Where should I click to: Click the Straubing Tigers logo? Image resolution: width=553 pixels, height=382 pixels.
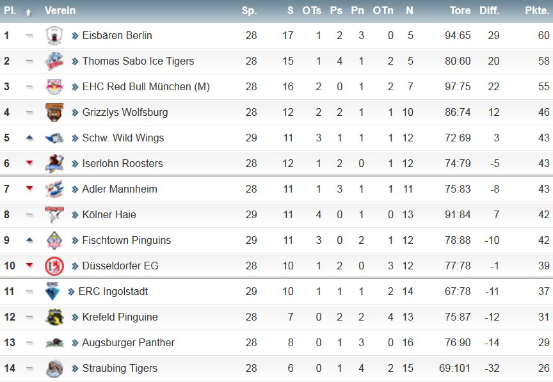[x=54, y=369]
